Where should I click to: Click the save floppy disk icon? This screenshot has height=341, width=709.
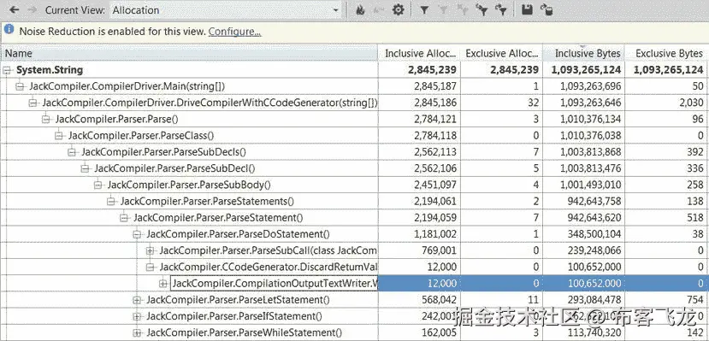[526, 9]
